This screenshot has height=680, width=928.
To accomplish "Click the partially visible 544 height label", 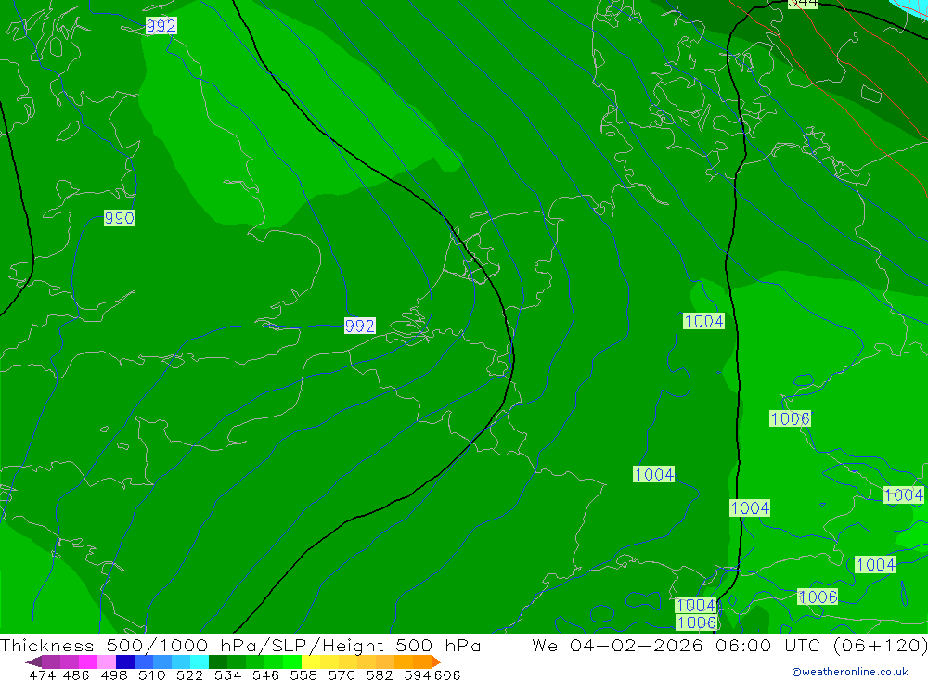I will tap(803, 4).
